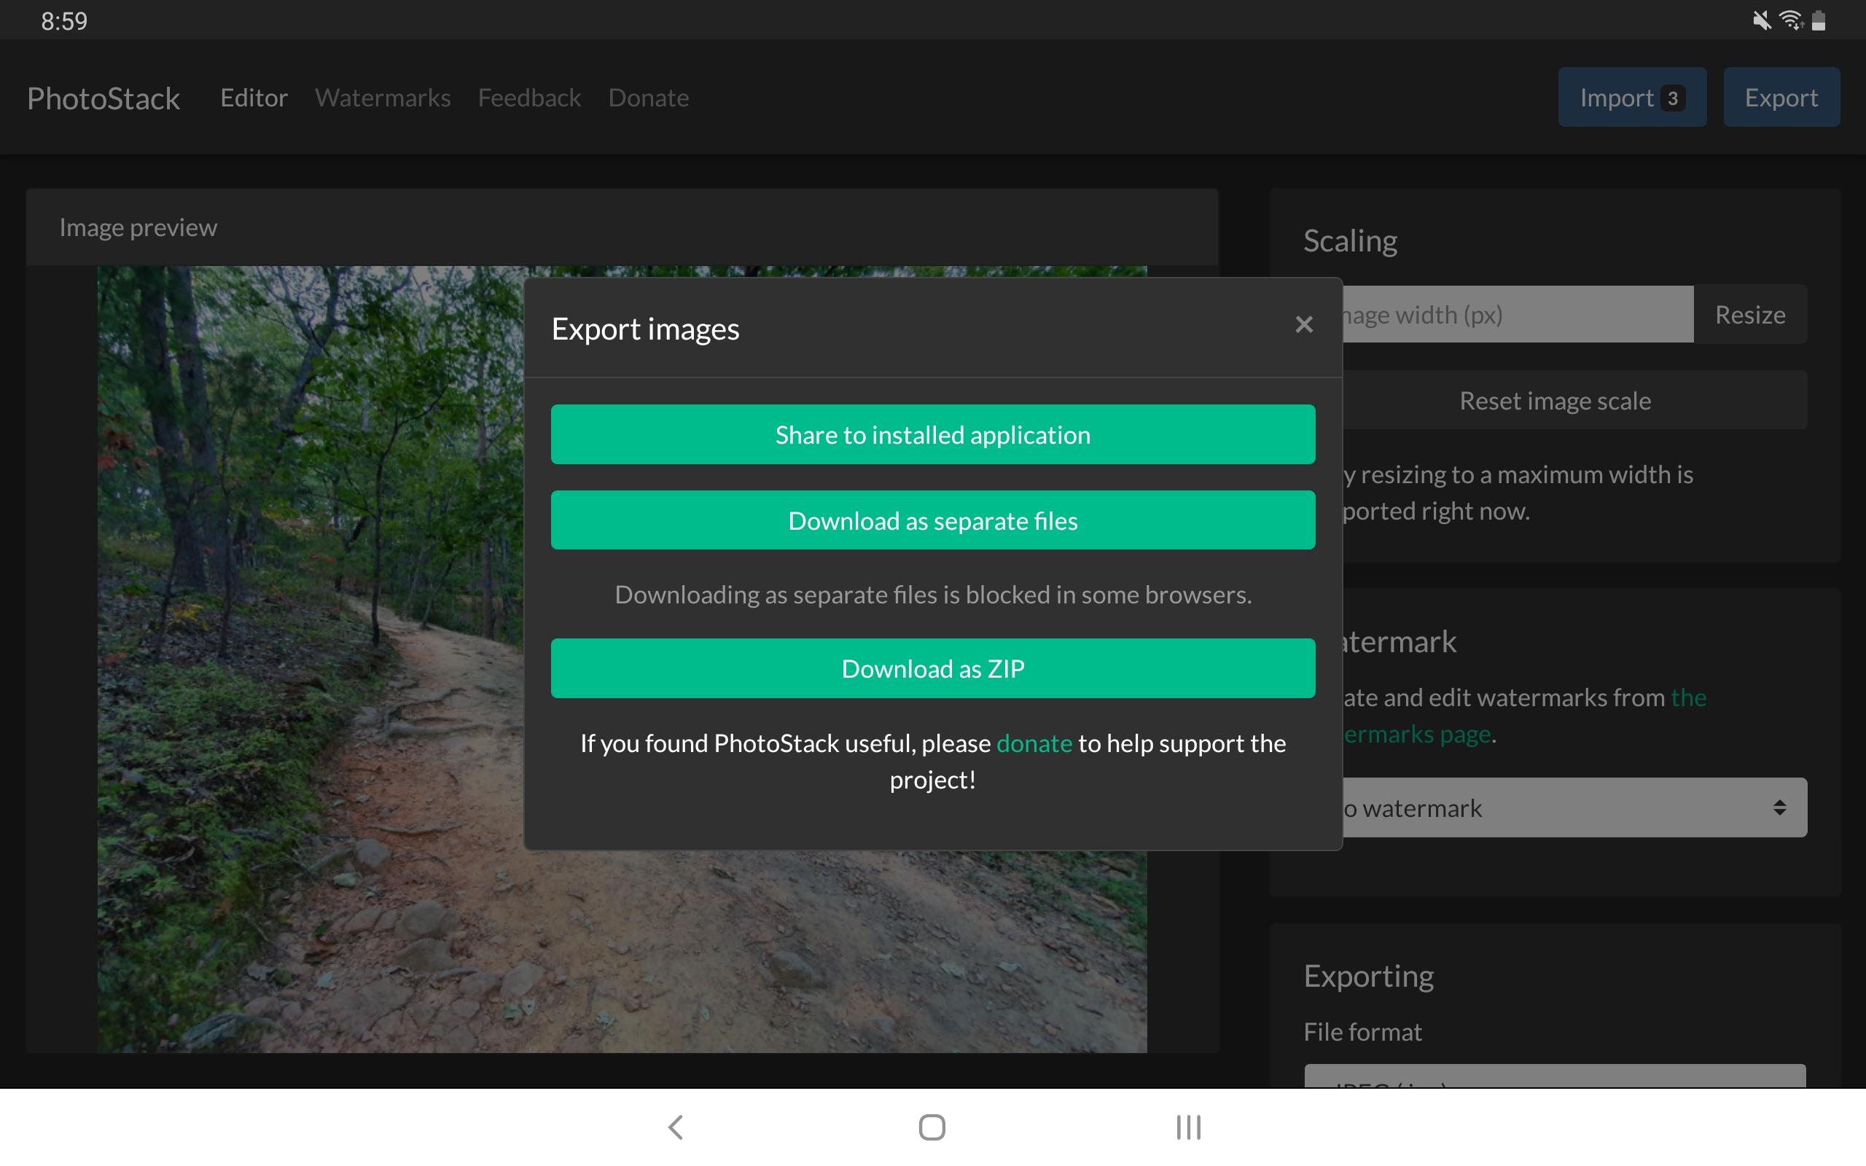Tap the battery status icon
Screen dimensions: 1866x1166
[x=1818, y=20]
